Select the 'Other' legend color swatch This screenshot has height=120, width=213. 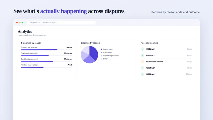pyautogui.click(x=101, y=59)
